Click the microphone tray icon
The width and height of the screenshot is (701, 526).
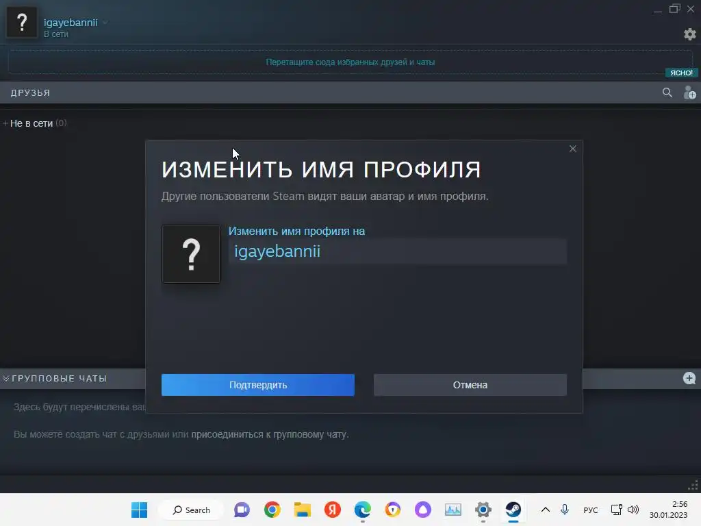coord(565,510)
